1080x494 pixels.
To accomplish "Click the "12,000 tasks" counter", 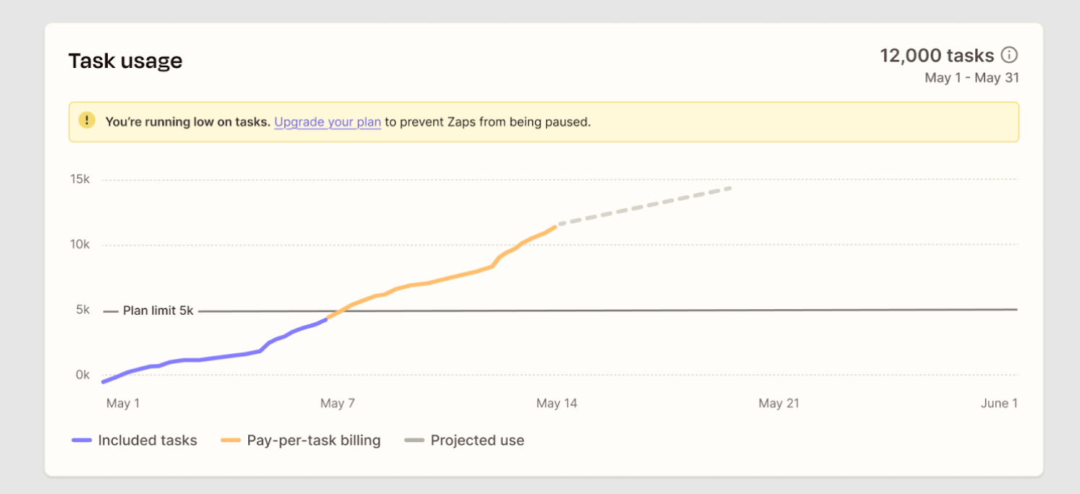I will click(936, 55).
